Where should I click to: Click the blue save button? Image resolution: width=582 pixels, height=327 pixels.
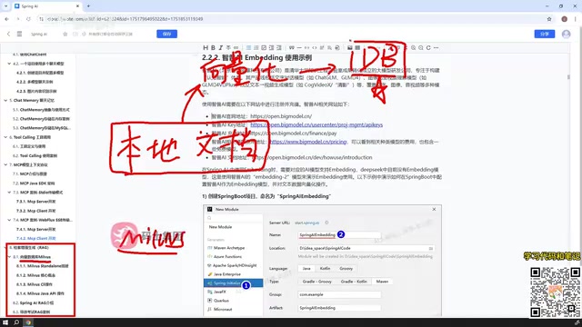166,34
